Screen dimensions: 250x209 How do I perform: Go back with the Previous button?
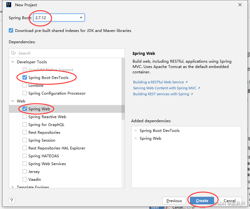click(174, 201)
